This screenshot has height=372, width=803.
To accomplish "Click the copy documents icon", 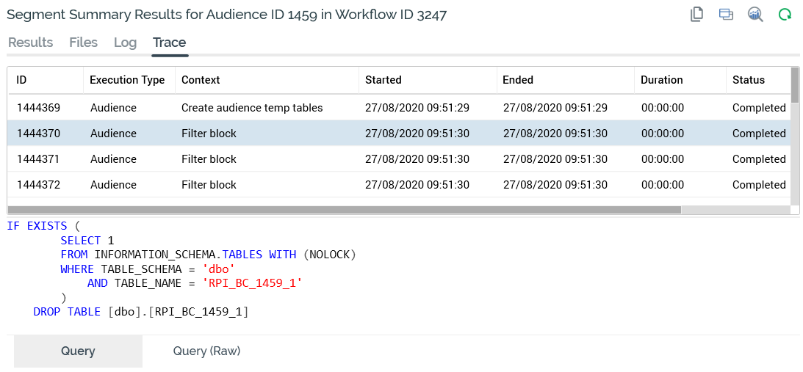I will coord(696,15).
